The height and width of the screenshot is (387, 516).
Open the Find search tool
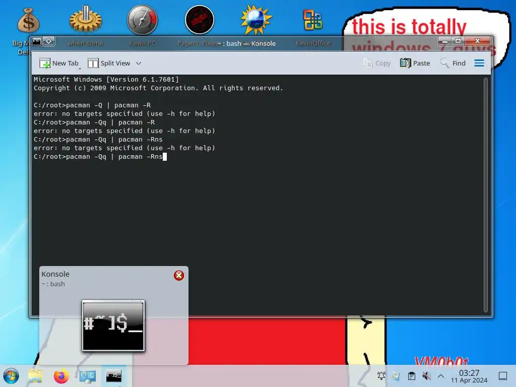point(453,63)
